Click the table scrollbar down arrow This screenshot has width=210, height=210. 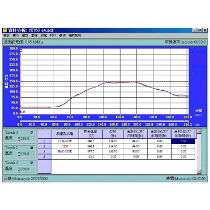[199, 172]
